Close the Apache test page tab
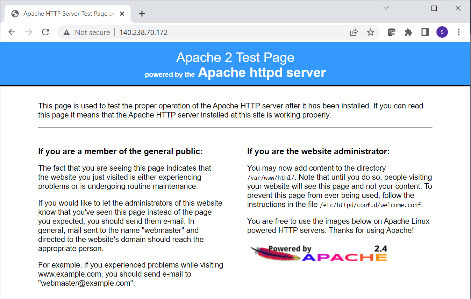 [x=122, y=13]
